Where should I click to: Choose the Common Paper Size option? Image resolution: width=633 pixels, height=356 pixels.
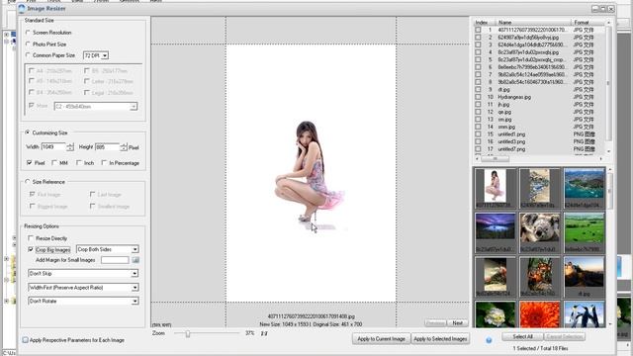(28, 55)
